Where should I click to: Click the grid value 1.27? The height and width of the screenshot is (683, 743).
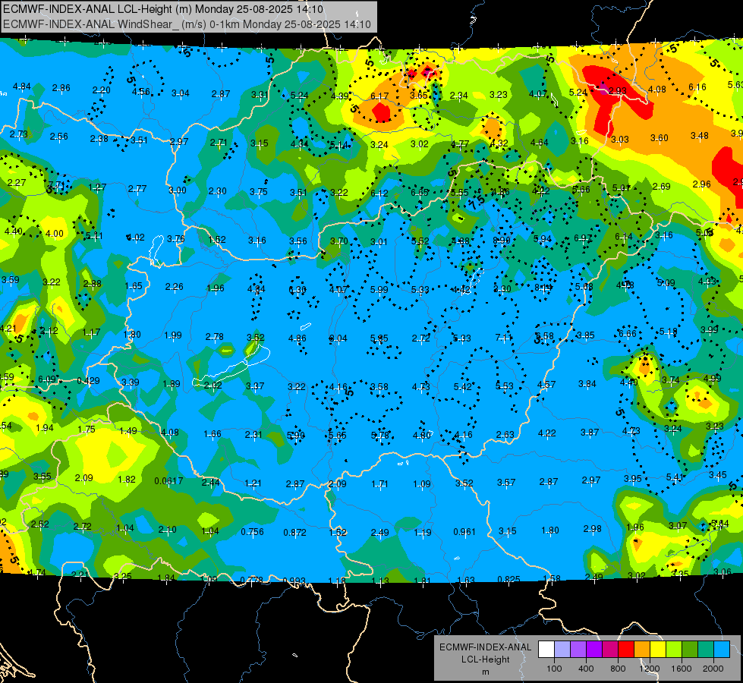pyautogui.click(x=97, y=187)
